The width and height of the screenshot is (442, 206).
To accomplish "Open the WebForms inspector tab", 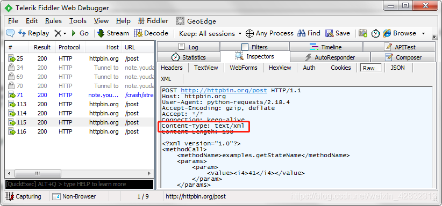I will pyautogui.click(x=244, y=68).
